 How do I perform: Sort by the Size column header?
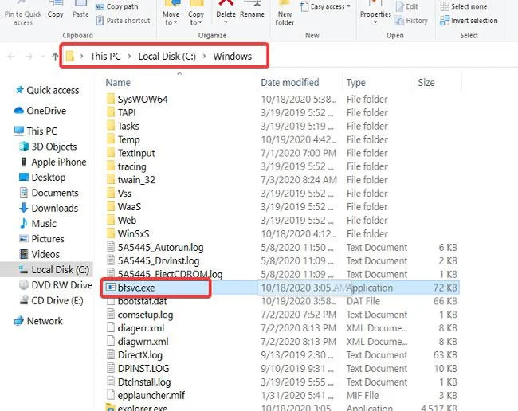tap(426, 83)
